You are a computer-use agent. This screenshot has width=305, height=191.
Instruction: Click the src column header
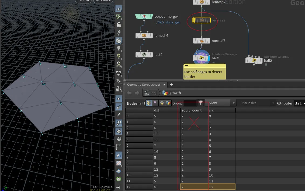click(x=222, y=110)
